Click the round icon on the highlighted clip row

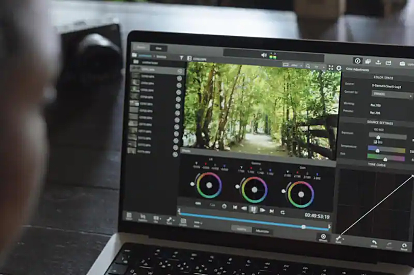pyautogui.click(x=180, y=72)
